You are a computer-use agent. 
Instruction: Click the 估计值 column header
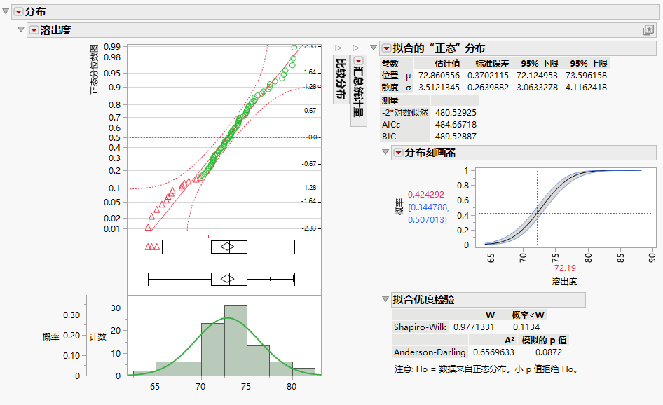(x=447, y=64)
